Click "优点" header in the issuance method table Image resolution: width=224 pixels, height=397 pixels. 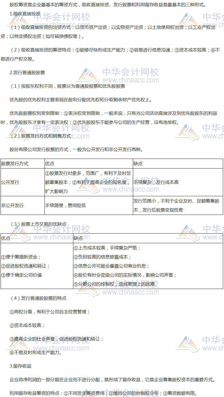click(x=50, y=164)
